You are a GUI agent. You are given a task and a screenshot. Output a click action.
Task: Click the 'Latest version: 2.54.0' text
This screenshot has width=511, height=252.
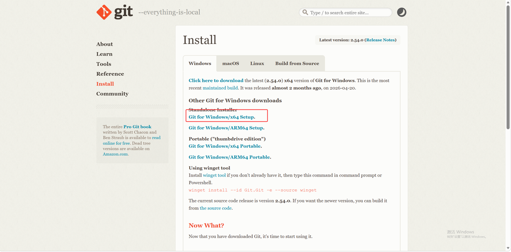[x=341, y=40]
